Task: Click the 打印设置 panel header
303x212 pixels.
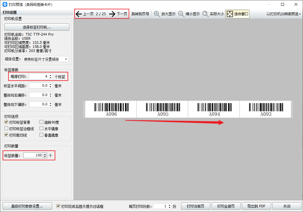Action: tap(10, 12)
